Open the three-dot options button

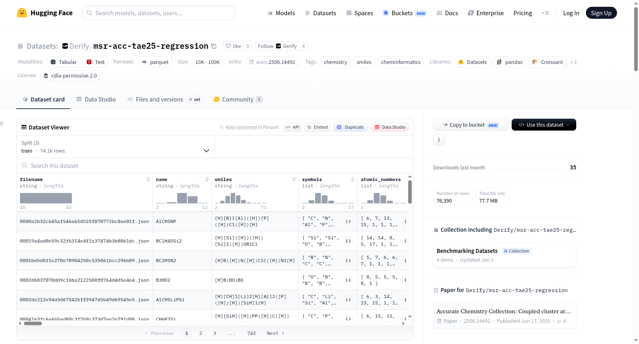[x=439, y=140]
